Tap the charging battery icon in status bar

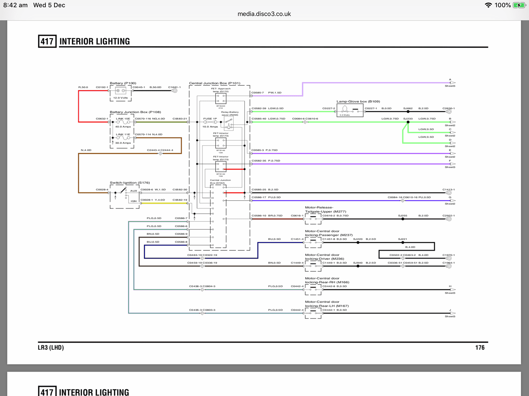click(x=519, y=5)
